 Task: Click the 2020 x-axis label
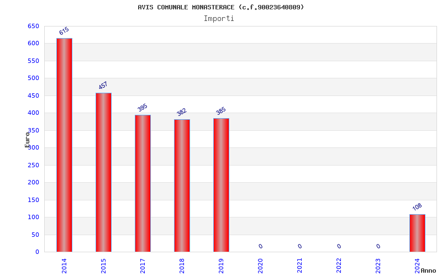pyautogui.click(x=260, y=266)
